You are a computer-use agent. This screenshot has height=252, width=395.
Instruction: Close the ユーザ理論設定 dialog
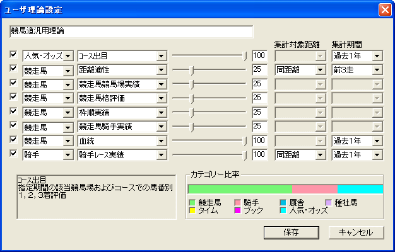pyautogui.click(x=385, y=10)
